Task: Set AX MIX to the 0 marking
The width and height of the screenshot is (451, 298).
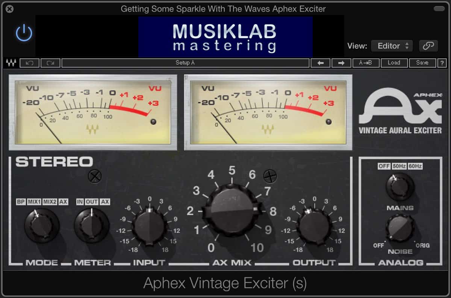Action: coord(211,248)
